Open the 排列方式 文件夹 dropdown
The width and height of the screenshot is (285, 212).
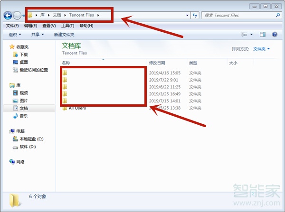(261, 49)
